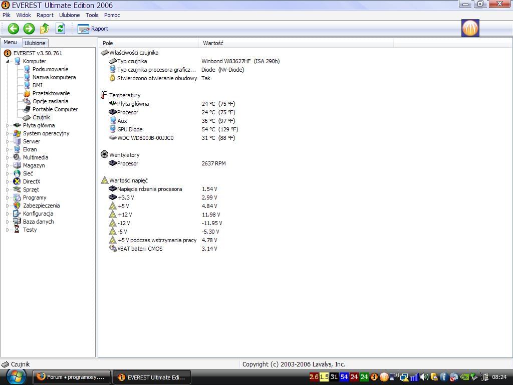Viewport: 513px width, 385px height.
Task: Open the Pomoc menu
Action: 112,15
